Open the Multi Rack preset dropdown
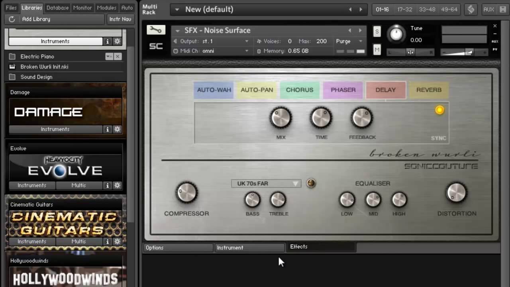The image size is (510, 287). coord(177,9)
